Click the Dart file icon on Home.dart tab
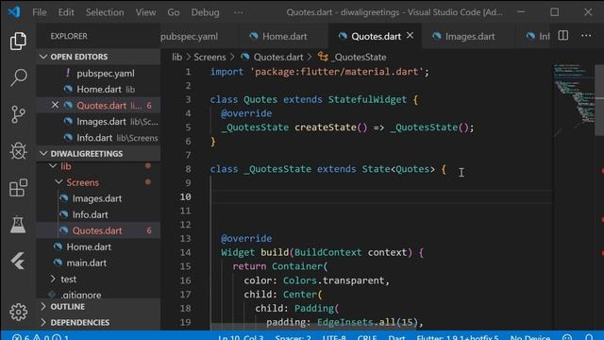Viewport: 604px width, 340px height. click(x=254, y=36)
